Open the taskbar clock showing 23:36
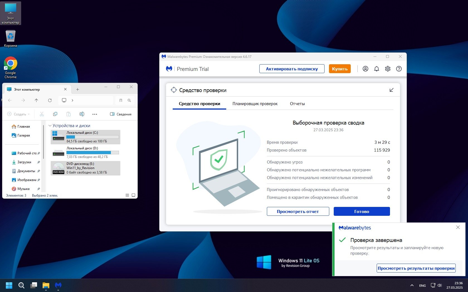 tap(454, 285)
